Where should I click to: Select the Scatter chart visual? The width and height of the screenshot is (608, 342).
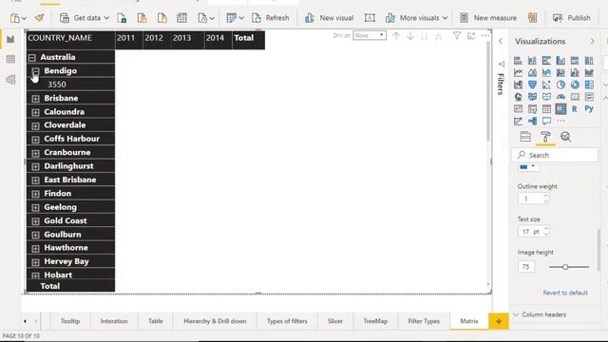pyautogui.click(x=547, y=85)
